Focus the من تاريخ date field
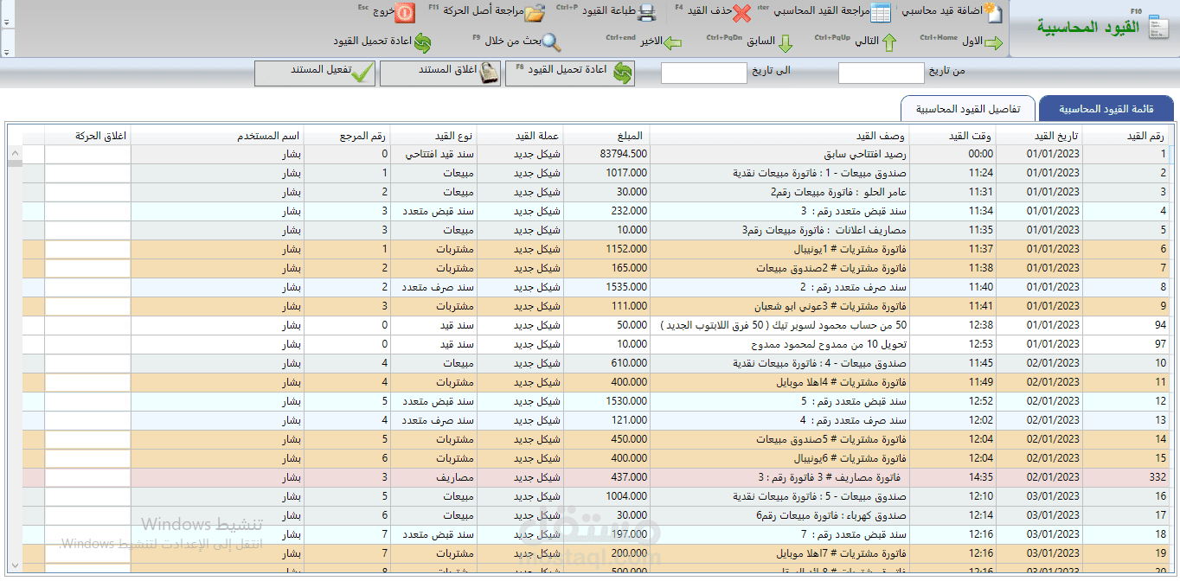Viewport: 1180px width, 581px height. coord(882,73)
